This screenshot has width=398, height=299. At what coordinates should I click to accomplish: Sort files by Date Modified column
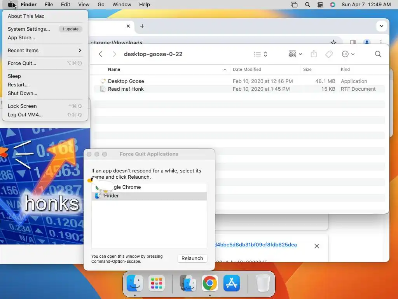coord(247,69)
